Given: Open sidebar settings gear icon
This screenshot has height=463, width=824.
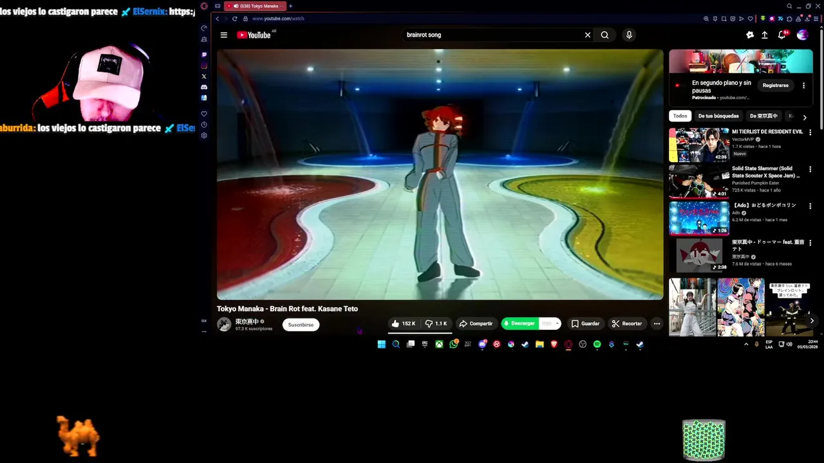Looking at the screenshot, I should 204,136.
